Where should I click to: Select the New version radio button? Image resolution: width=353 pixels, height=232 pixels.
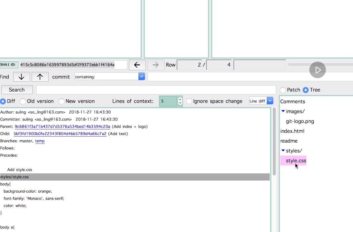pos(61,101)
